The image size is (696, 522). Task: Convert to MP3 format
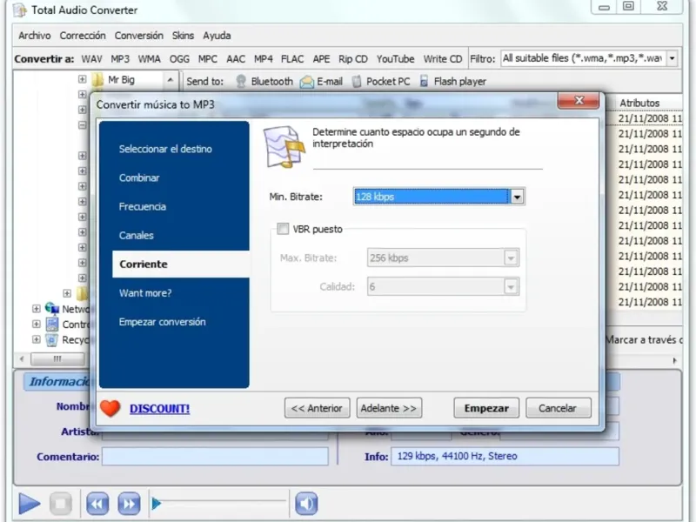click(x=120, y=58)
